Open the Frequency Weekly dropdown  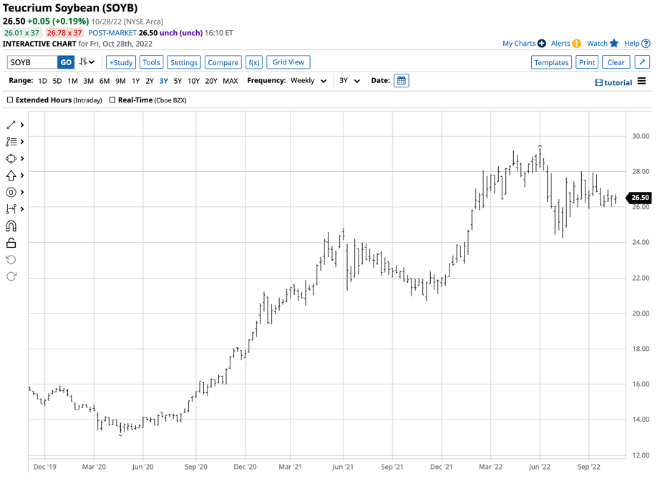click(x=309, y=81)
